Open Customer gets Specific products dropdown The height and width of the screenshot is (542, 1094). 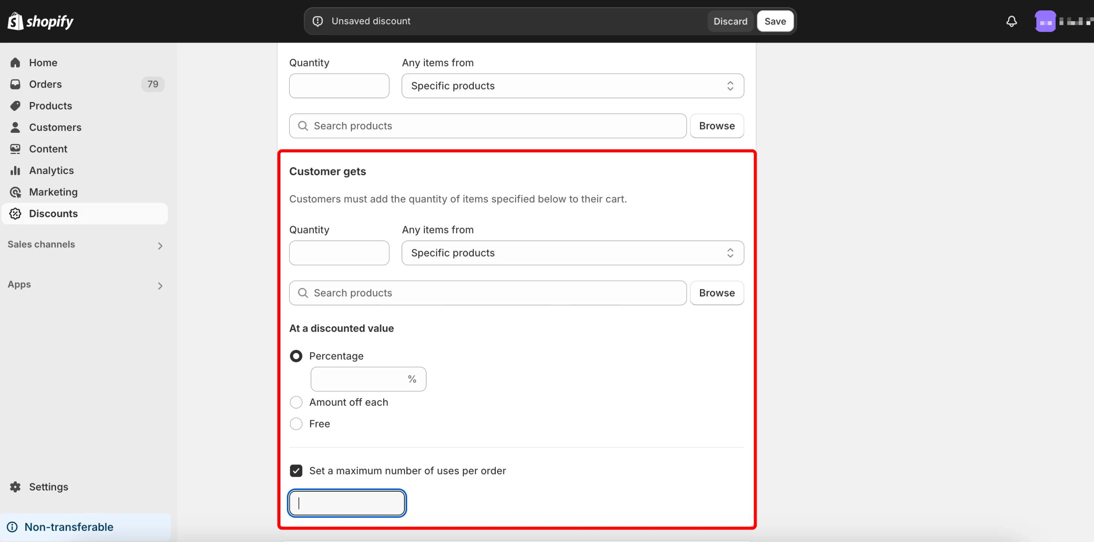tap(573, 253)
